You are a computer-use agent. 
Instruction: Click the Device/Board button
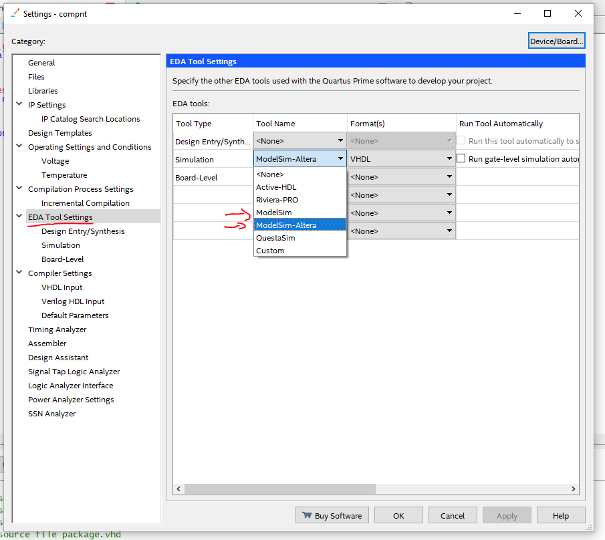pyautogui.click(x=556, y=41)
